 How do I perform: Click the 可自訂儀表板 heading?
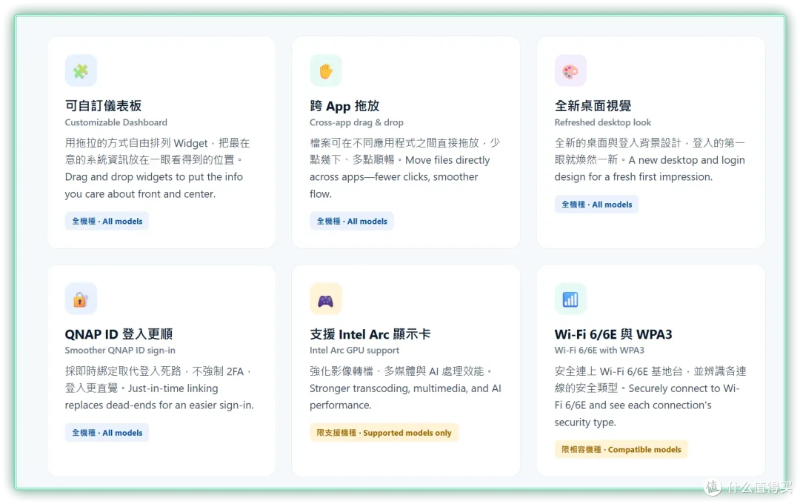(x=103, y=106)
